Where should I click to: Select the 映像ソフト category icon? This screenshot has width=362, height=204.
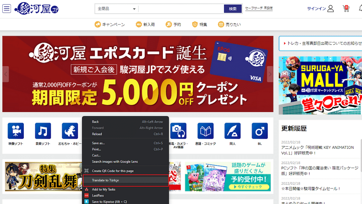(16, 131)
